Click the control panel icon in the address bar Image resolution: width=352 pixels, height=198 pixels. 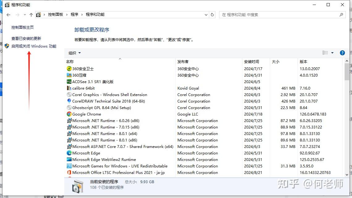pyautogui.click(x=38, y=15)
